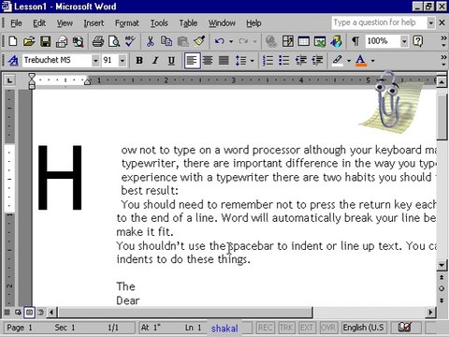The width and height of the screenshot is (449, 337).
Task: Open an existing file with folder icon
Action: 29,41
